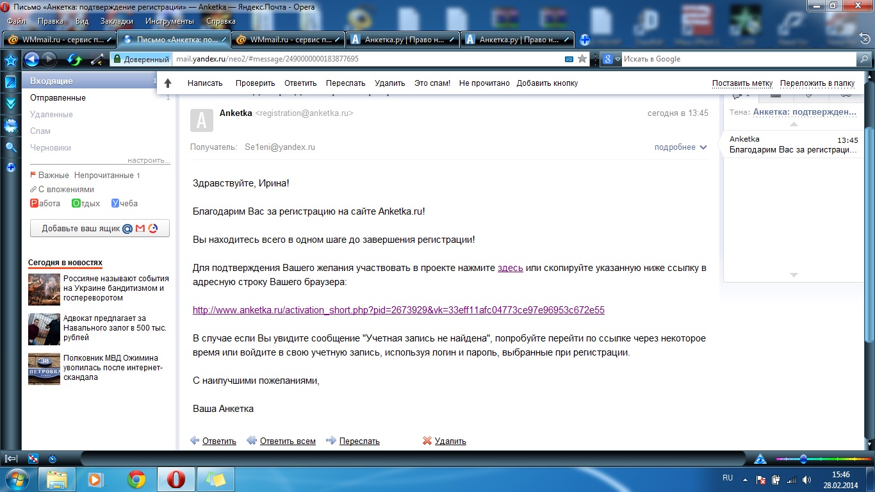This screenshot has width=875, height=492.
Task: Mark message with Это спам!
Action: pos(432,83)
